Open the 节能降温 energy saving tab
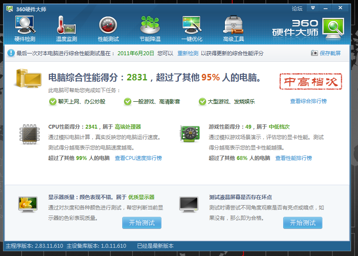This screenshot has width=358, height=256. pyautogui.click(x=150, y=29)
